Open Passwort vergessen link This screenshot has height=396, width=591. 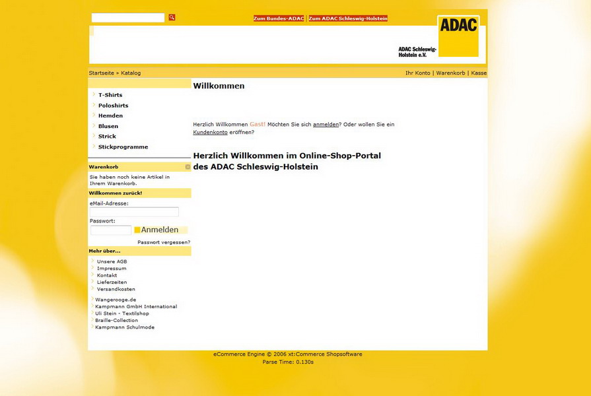click(x=164, y=242)
